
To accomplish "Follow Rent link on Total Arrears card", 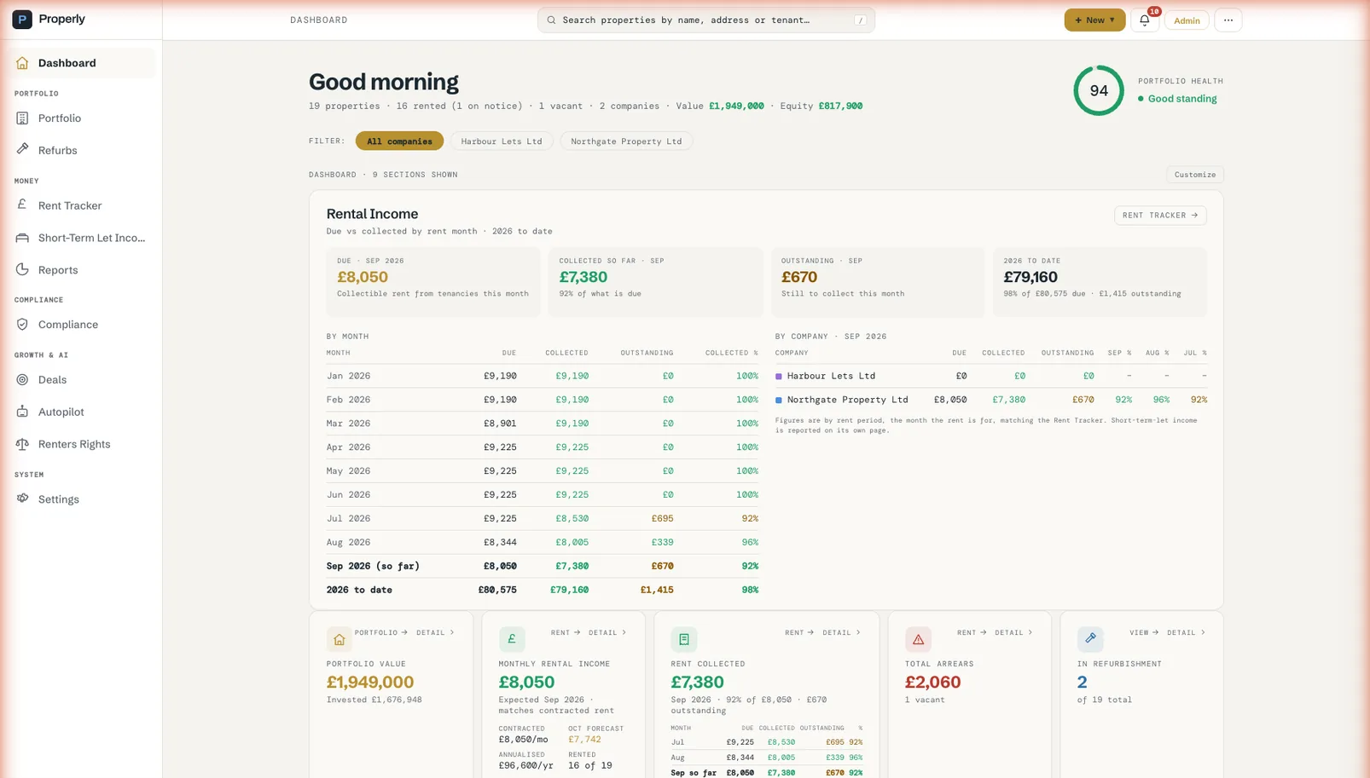I will 972,633.
